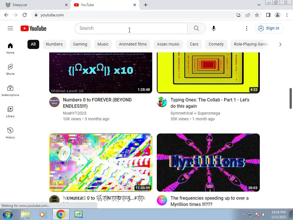Image resolution: width=293 pixels, height=220 pixels.
Task: Select the Comedy chip
Action: (216, 44)
